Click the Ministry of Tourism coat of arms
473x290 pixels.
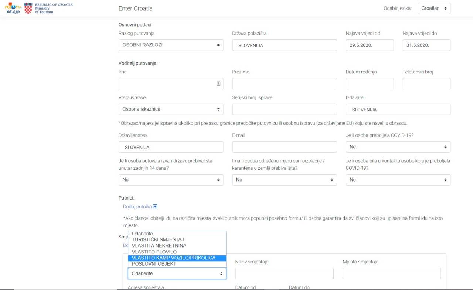28,8
